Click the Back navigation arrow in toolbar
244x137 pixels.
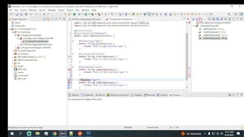point(197,14)
